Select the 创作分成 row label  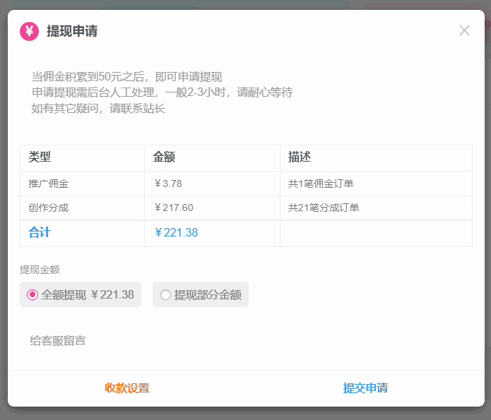tap(48, 208)
